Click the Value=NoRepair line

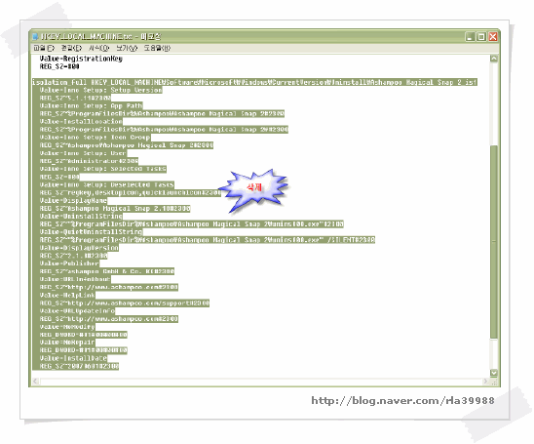(x=67, y=343)
